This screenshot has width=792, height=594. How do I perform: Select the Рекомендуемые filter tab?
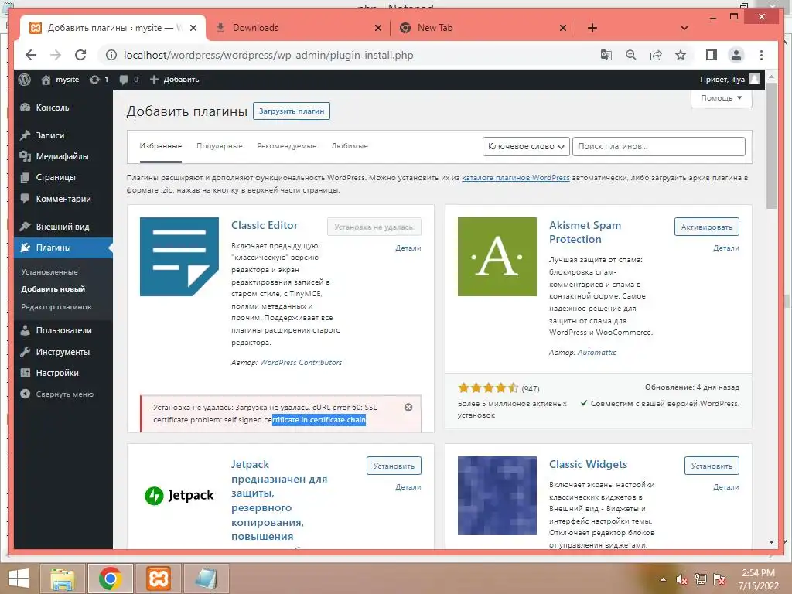click(x=286, y=146)
